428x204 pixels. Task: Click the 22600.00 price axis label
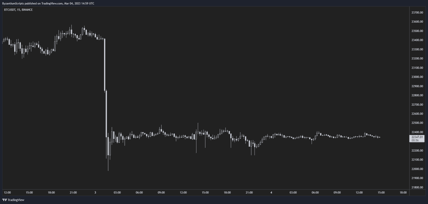[x=417, y=114]
